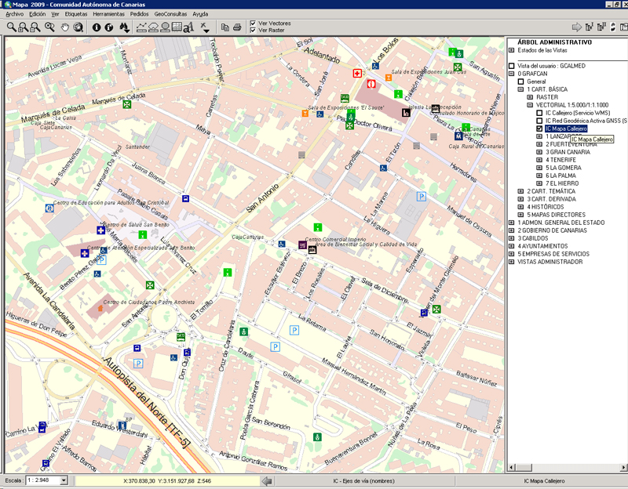This screenshot has height=489, width=628.
Task: Open the GeoConsultas menu
Action: point(170,14)
